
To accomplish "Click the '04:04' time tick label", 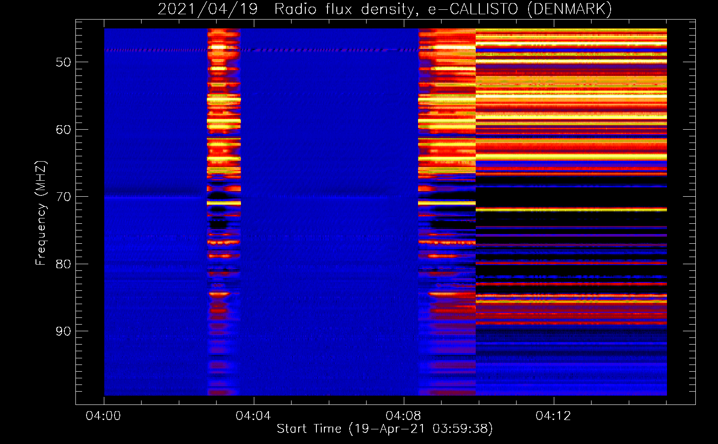I will (x=253, y=416).
